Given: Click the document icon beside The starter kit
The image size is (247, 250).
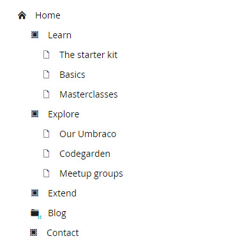Looking at the screenshot, I should 46,55.
